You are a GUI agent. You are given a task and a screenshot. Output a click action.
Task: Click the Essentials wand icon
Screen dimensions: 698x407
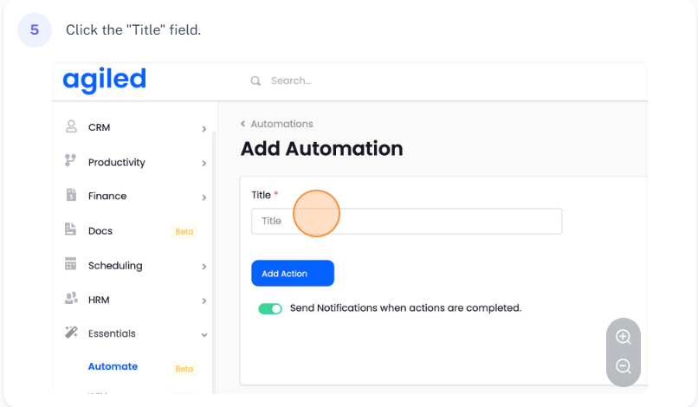pyautogui.click(x=71, y=333)
